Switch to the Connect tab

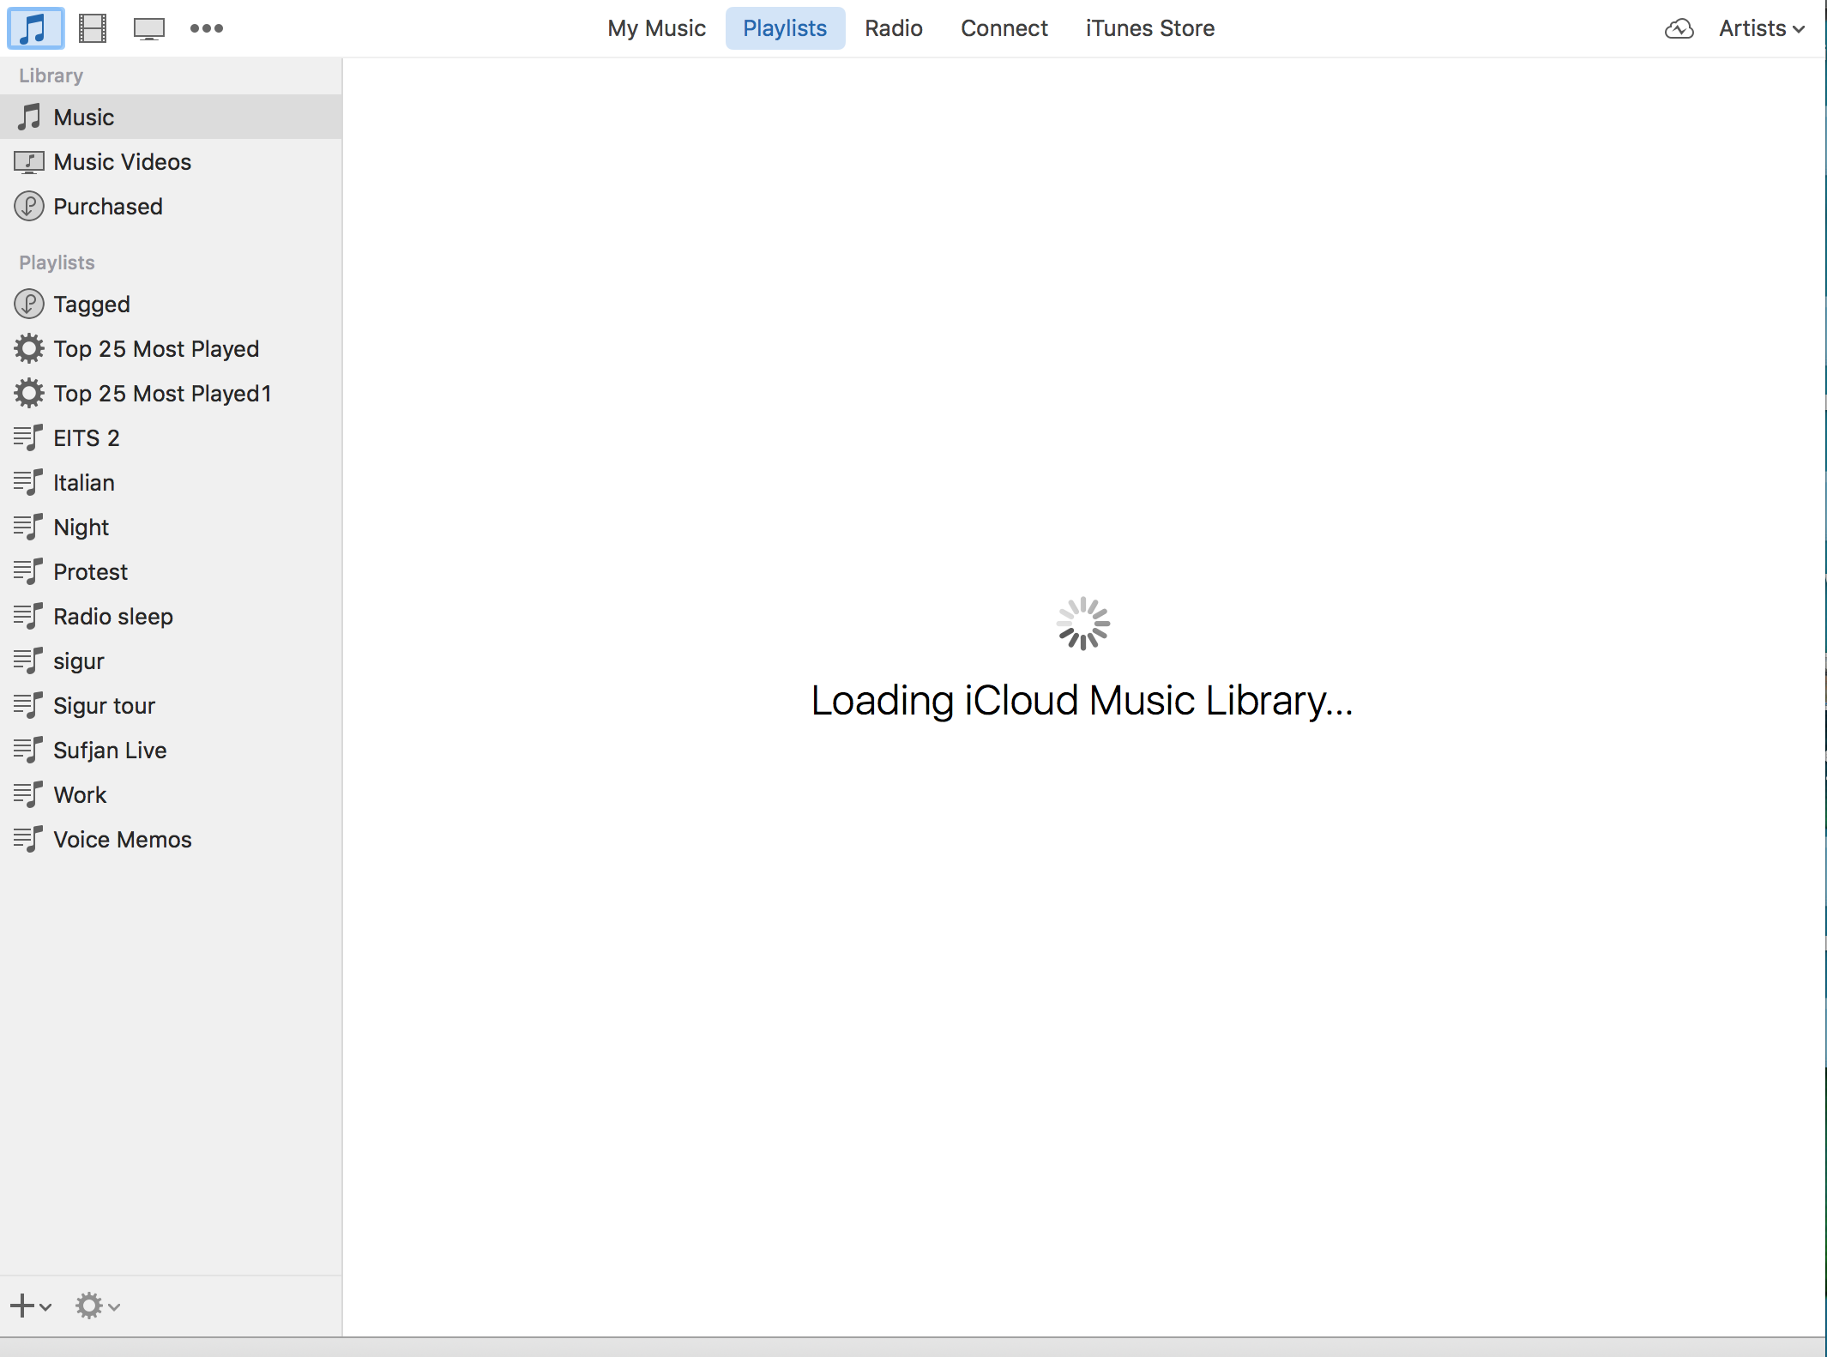1004,28
